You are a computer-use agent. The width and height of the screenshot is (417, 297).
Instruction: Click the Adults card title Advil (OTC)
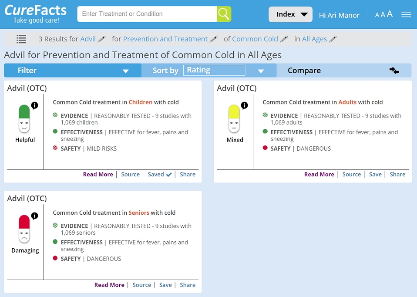(237, 88)
